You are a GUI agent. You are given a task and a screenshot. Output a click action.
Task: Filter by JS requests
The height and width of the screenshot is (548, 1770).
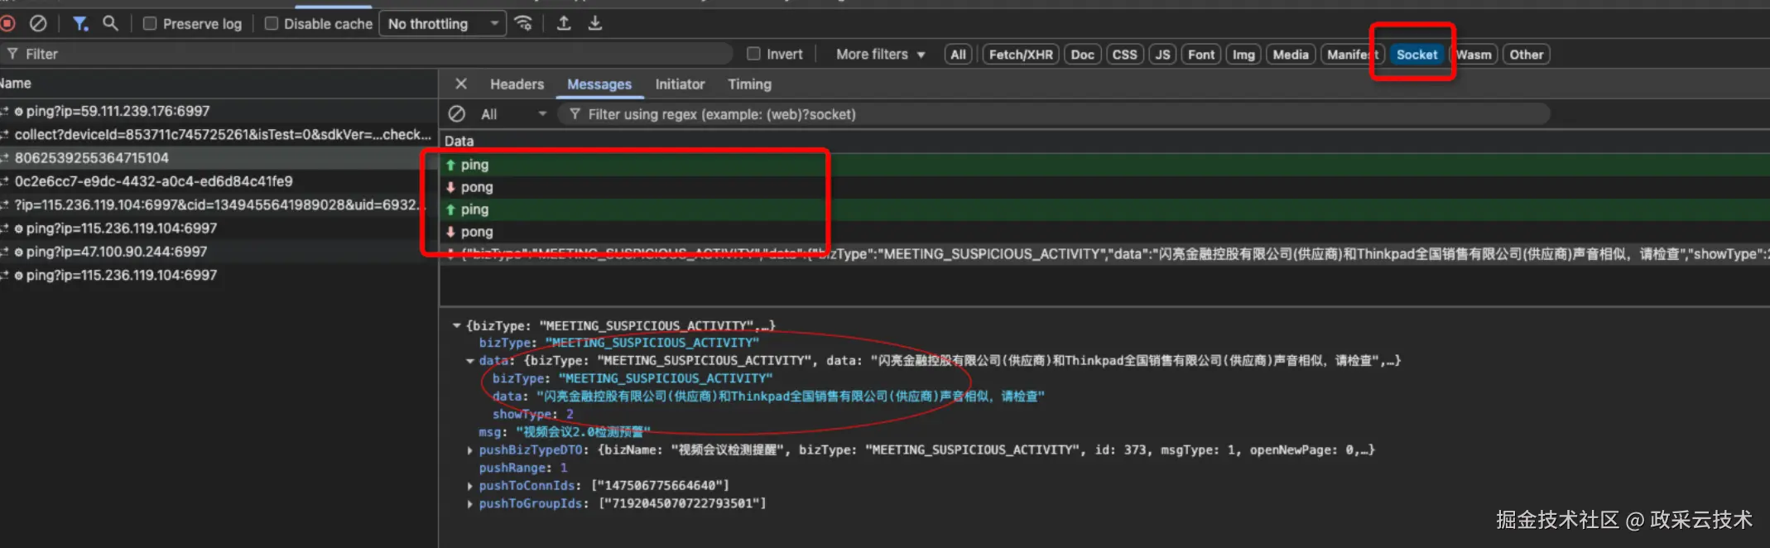click(x=1162, y=55)
